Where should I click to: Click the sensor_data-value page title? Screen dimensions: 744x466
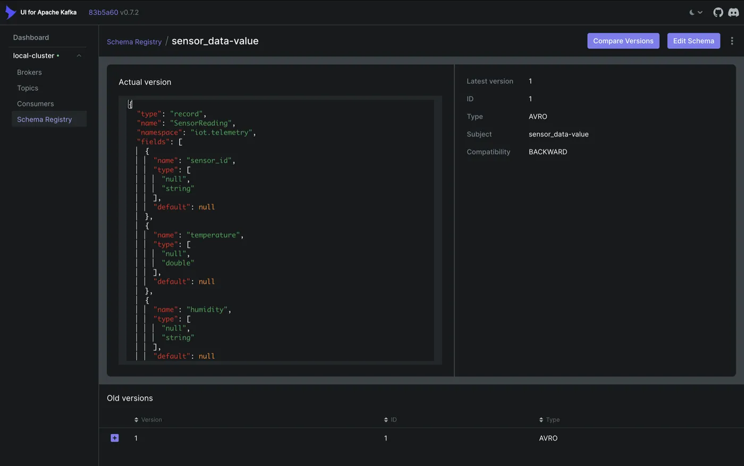pyautogui.click(x=215, y=41)
